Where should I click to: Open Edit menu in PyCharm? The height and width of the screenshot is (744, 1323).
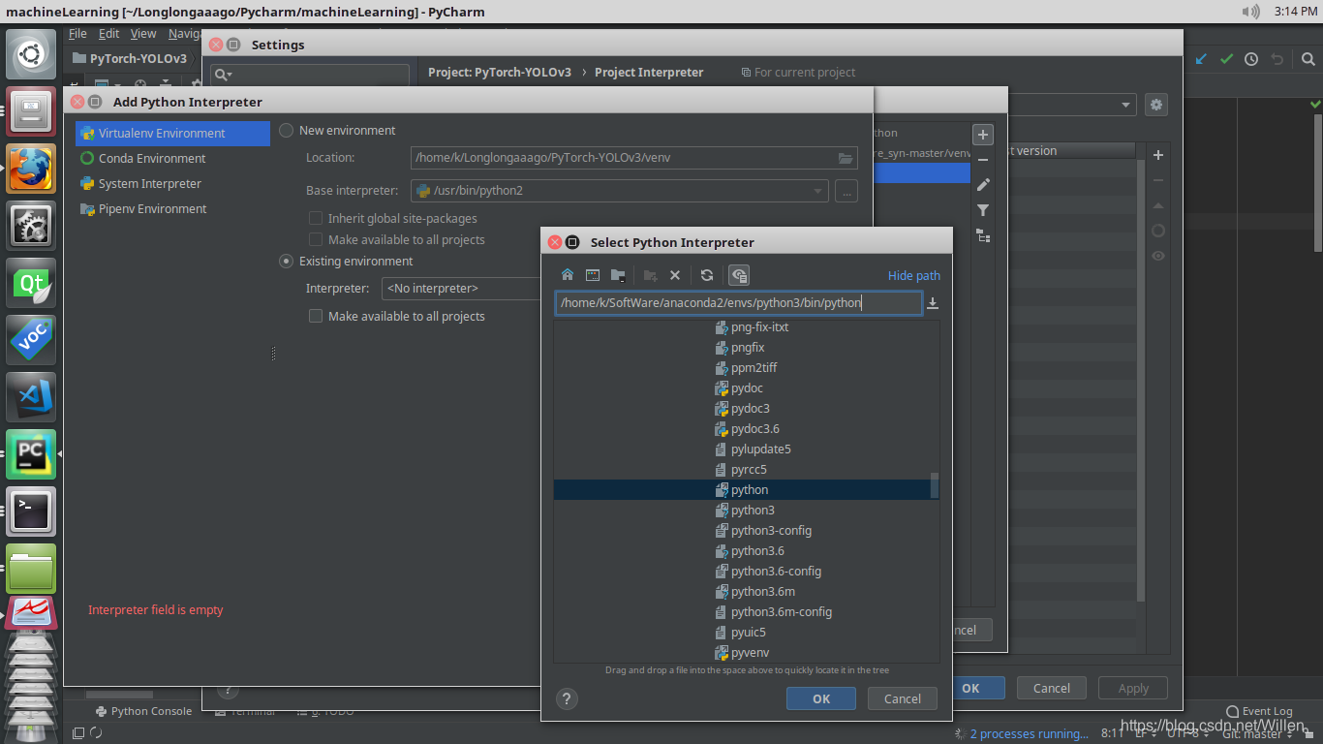coord(108,34)
